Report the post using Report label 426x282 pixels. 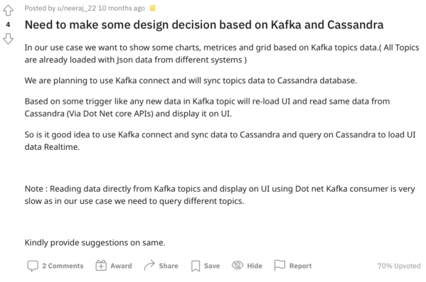point(301,266)
